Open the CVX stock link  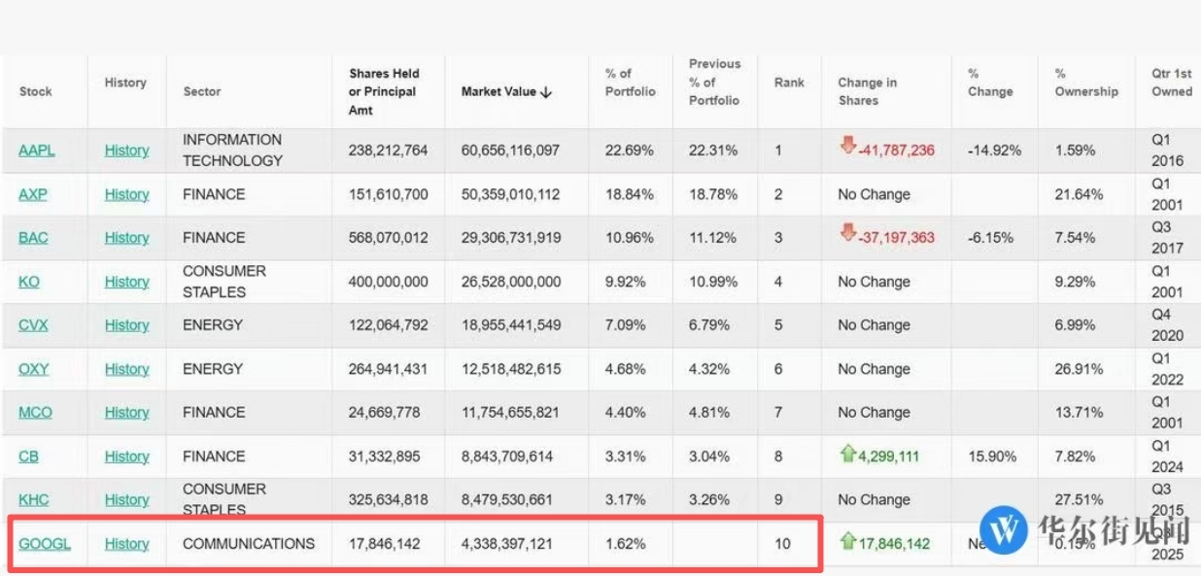[33, 325]
